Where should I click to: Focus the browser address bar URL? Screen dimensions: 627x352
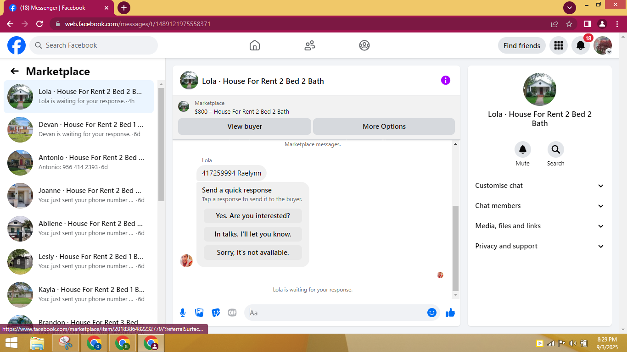138,24
